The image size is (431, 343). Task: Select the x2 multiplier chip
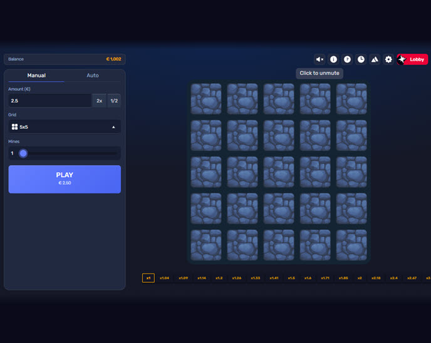pos(360,278)
